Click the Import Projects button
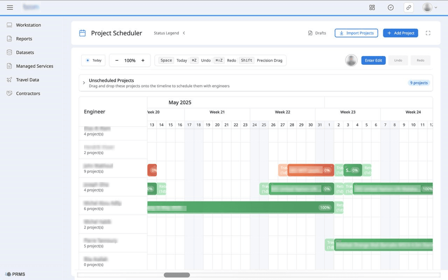 (356, 33)
